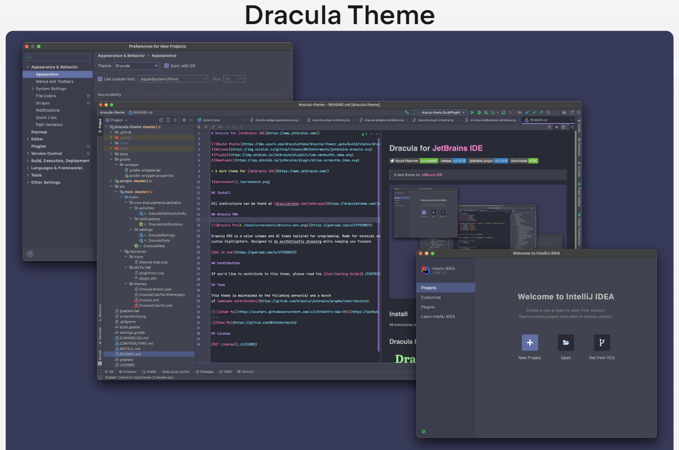Open the AppleSystemUIFont font dropdown

pyautogui.click(x=172, y=79)
